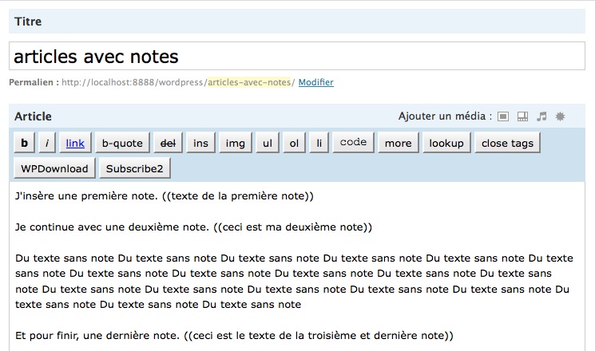
Task: Click the code tag button
Action: 353,143
